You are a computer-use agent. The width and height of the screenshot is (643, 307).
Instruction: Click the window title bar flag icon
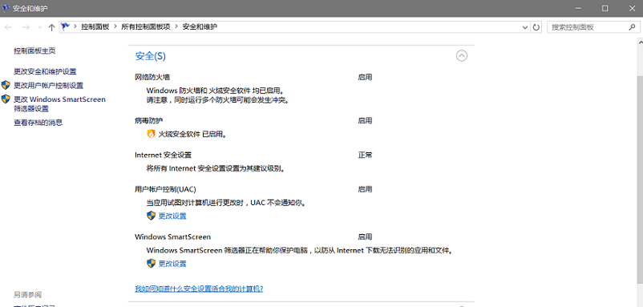pyautogui.click(x=6, y=8)
